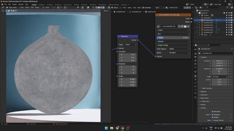Switch to the UV Editing workspace tab
Screen dimensions: 234x131
pos(58,5)
